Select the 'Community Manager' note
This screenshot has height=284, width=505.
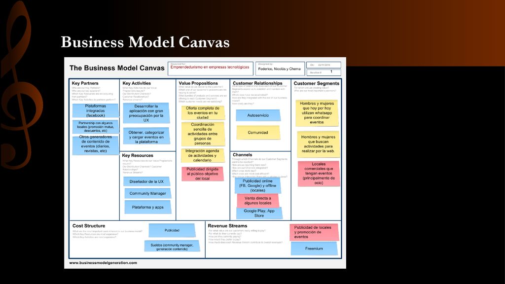148,193
